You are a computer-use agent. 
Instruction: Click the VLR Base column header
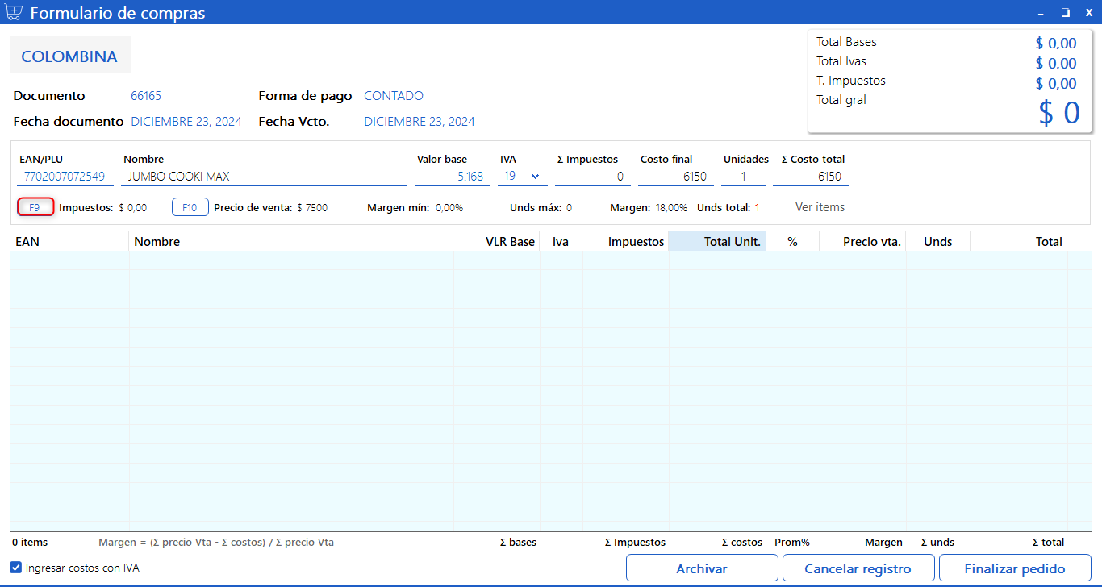(x=497, y=241)
